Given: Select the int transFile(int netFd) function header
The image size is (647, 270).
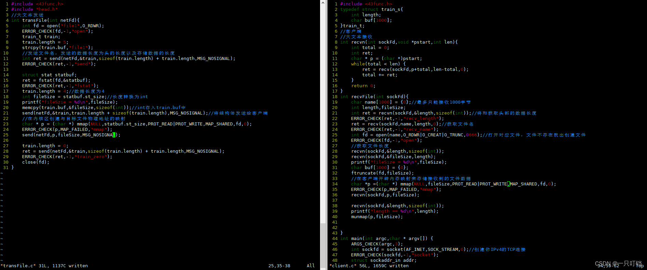Looking at the screenshot, I should point(45,20).
